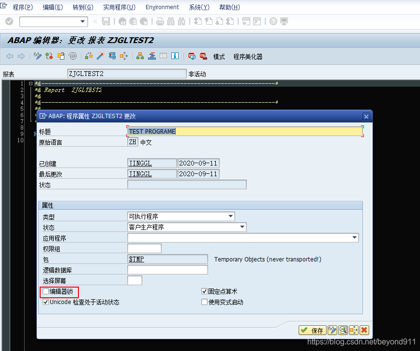Click the Display Object List hierarchy icon

pos(140,56)
